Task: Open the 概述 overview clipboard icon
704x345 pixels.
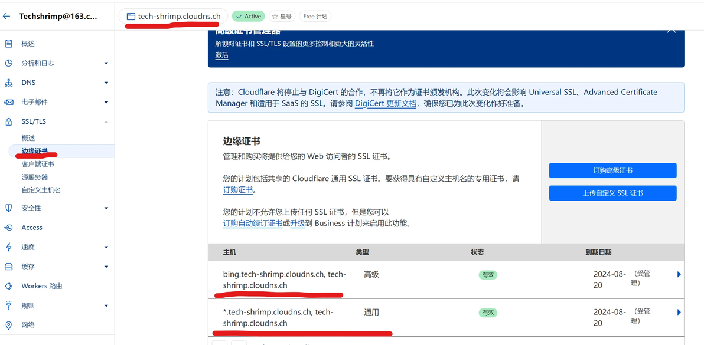Action: (8, 44)
